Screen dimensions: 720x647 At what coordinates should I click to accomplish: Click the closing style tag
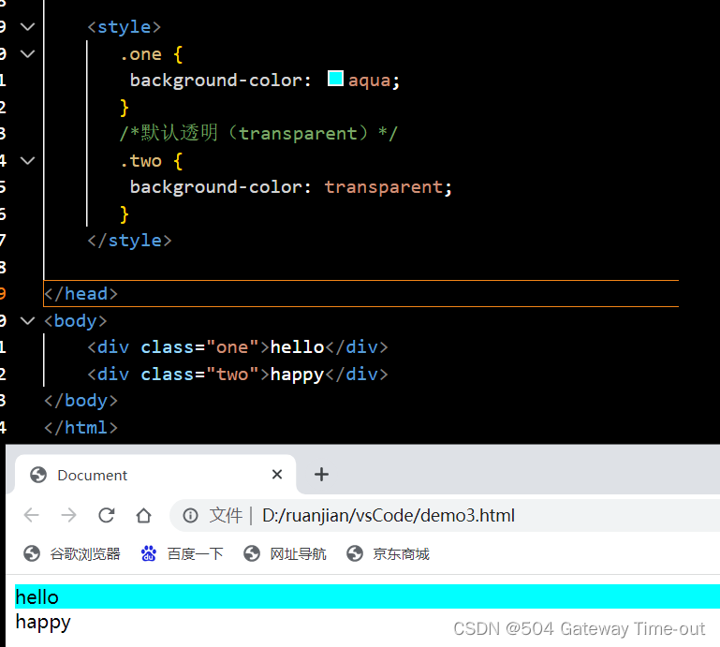[129, 240]
